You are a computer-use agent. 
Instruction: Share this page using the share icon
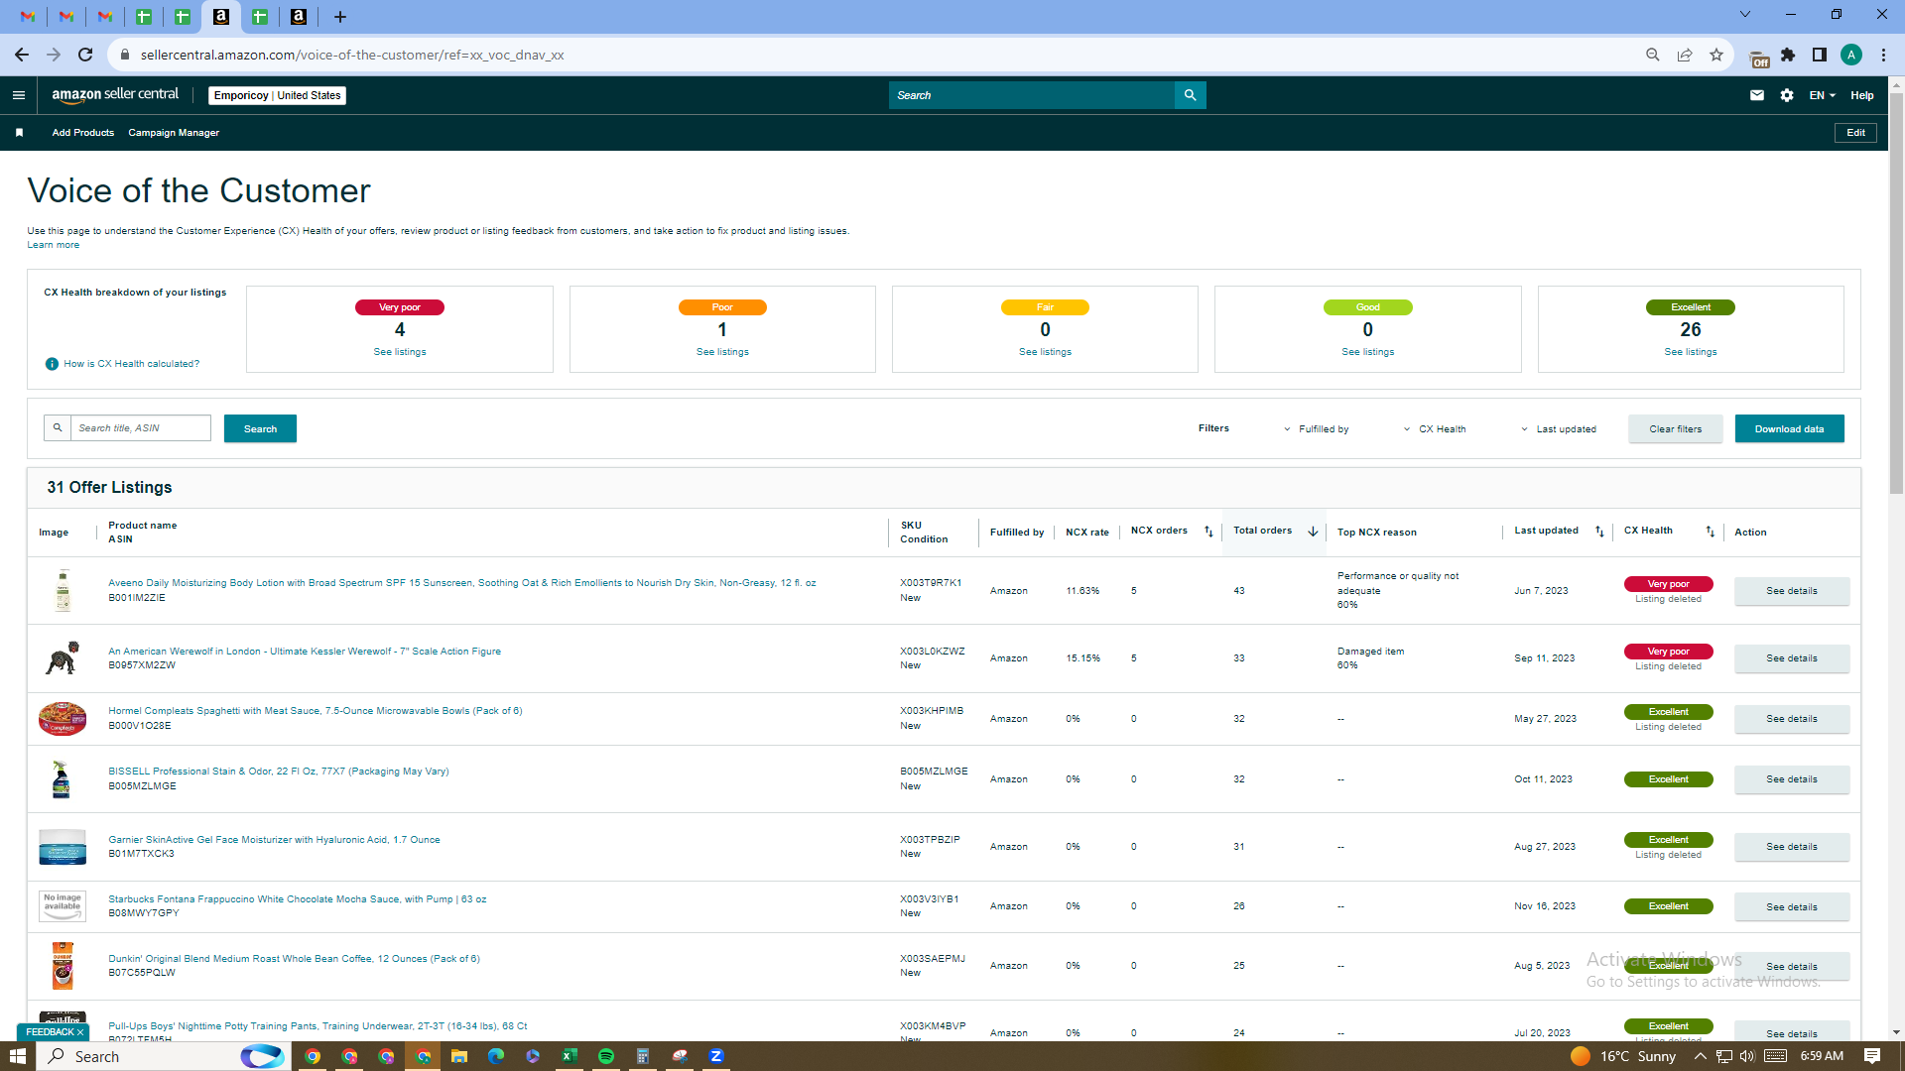pos(1685,56)
